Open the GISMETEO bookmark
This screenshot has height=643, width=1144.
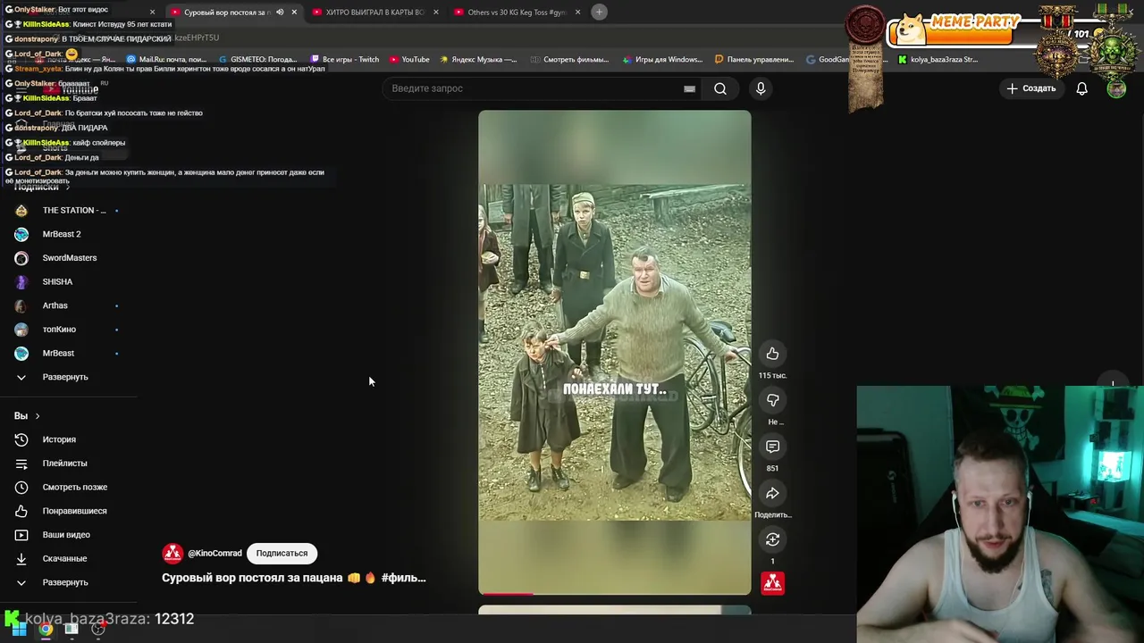(257, 59)
